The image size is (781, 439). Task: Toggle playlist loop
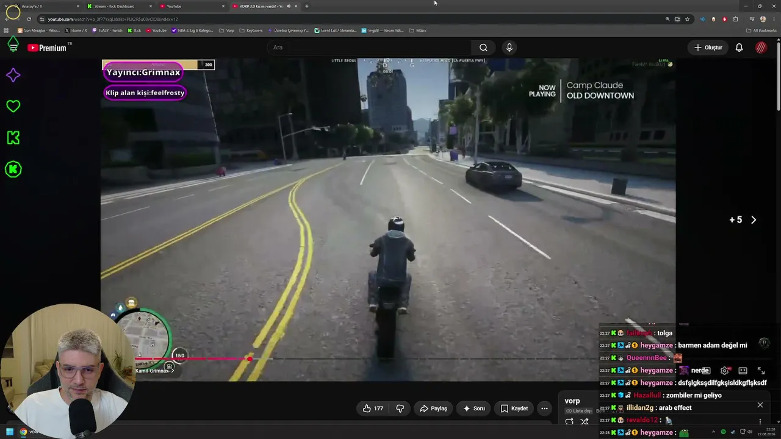(569, 421)
